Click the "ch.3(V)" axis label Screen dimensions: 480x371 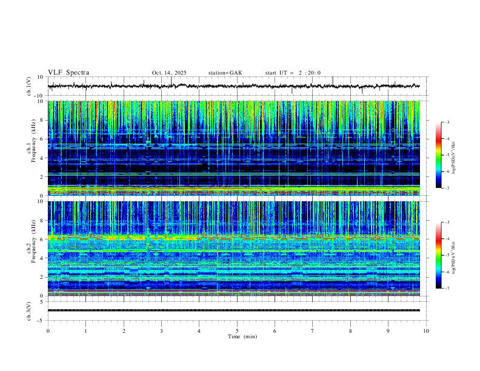coord(29,312)
